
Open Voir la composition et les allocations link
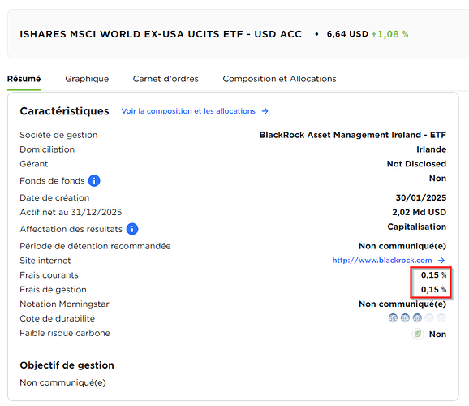pyautogui.click(x=188, y=111)
